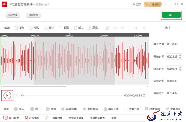The image size is (186, 122).
Task: Open 官方网站 official website link
Action: pyautogui.click(x=11, y=118)
